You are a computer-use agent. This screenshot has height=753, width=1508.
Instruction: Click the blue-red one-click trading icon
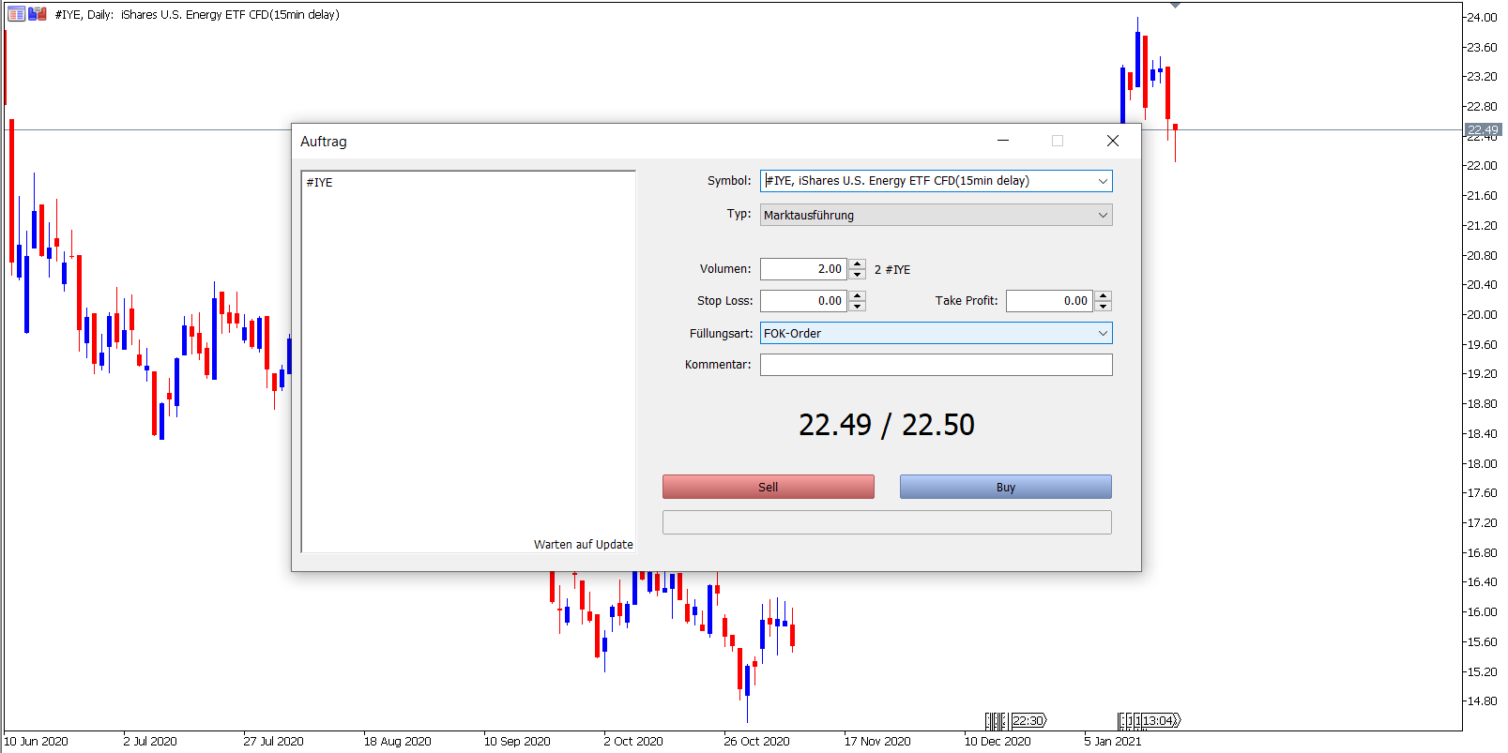38,14
